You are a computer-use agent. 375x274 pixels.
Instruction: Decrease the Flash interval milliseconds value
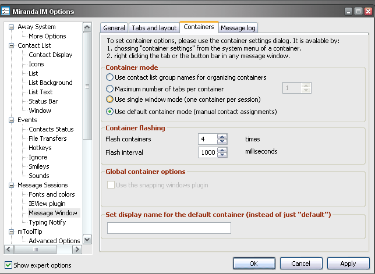(222, 155)
